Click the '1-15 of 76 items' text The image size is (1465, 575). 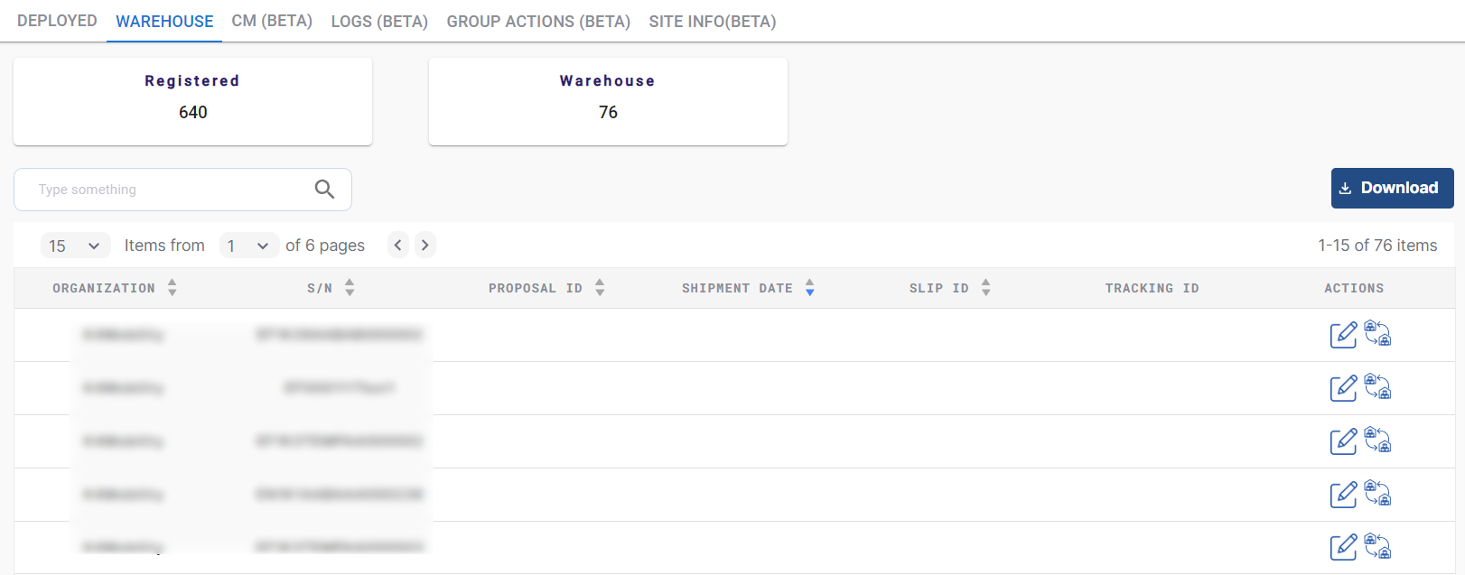1377,246
